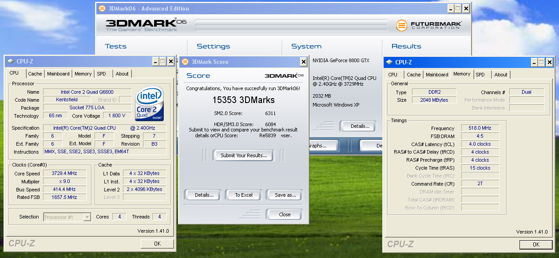Image resolution: width=559 pixels, height=258 pixels.
Task: Click OK in left CPU-Z window
Action: 157,244
